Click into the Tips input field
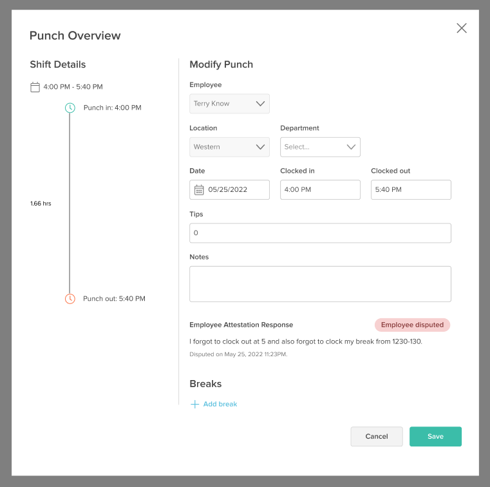Viewport: 490px width, 487px height. tap(320, 233)
